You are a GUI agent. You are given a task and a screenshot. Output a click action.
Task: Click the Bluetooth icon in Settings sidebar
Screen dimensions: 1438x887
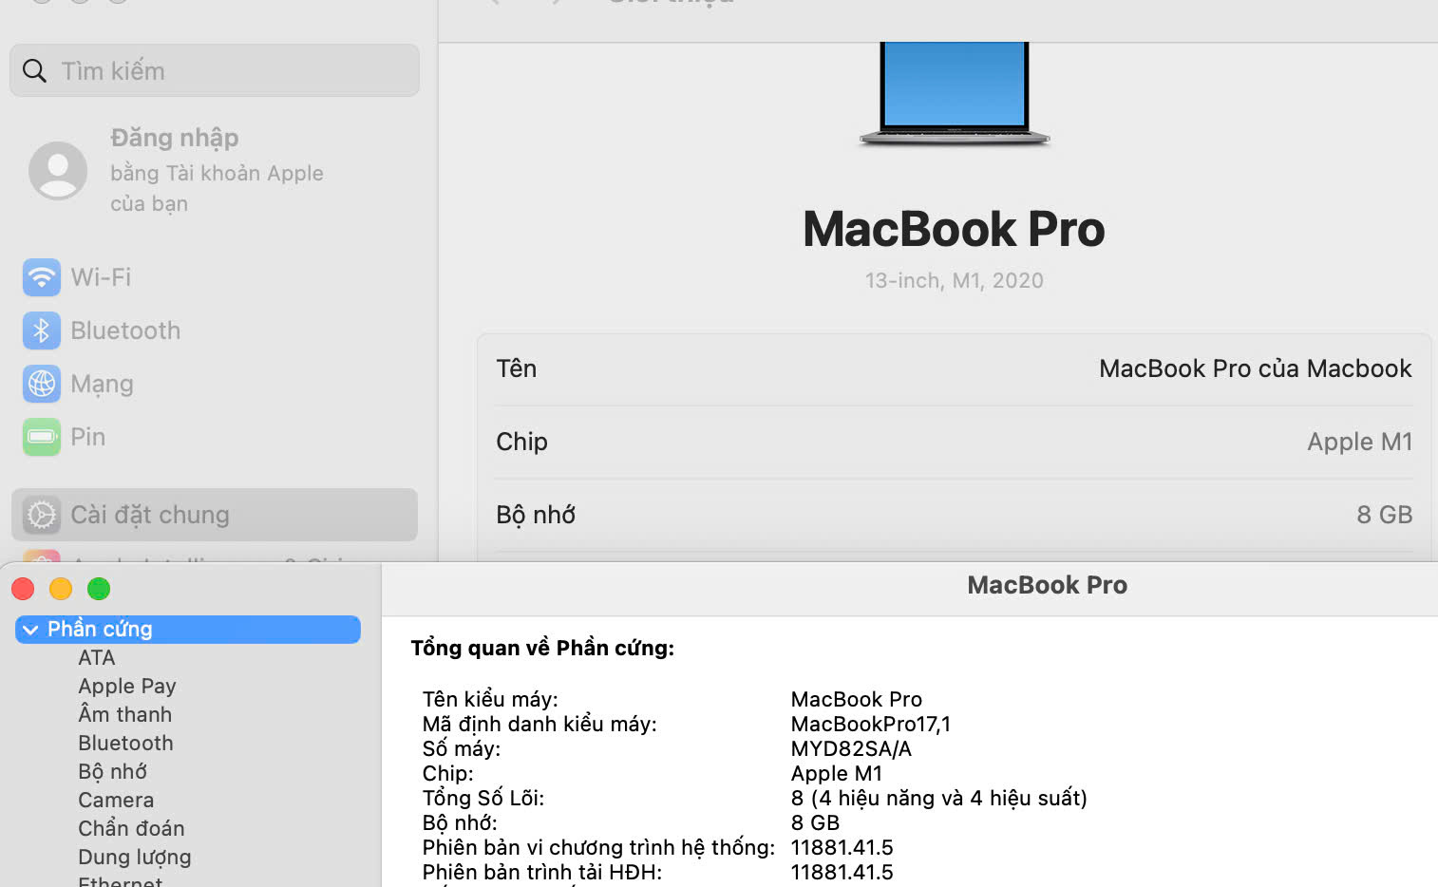pos(42,330)
